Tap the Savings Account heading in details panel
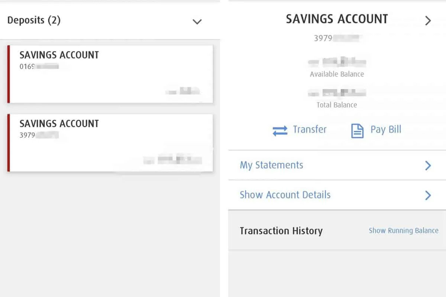The height and width of the screenshot is (297, 446). (x=337, y=19)
